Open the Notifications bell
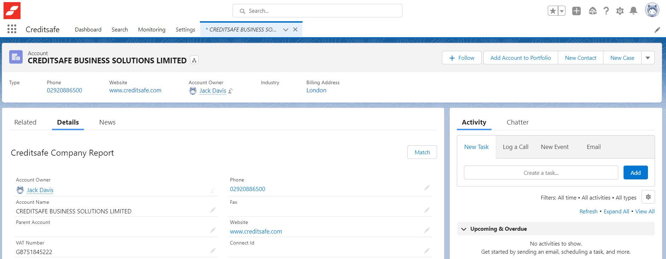666x259 pixels. click(633, 11)
